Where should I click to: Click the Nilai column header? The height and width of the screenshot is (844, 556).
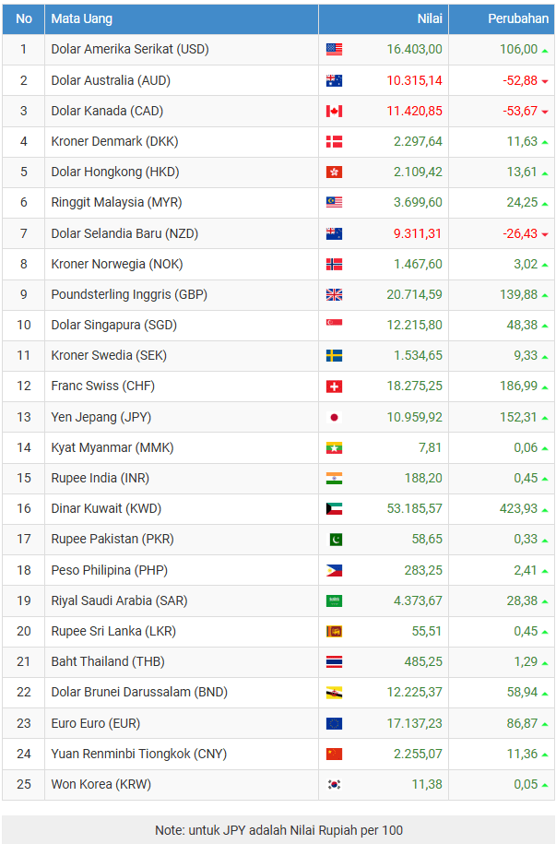pyautogui.click(x=429, y=18)
